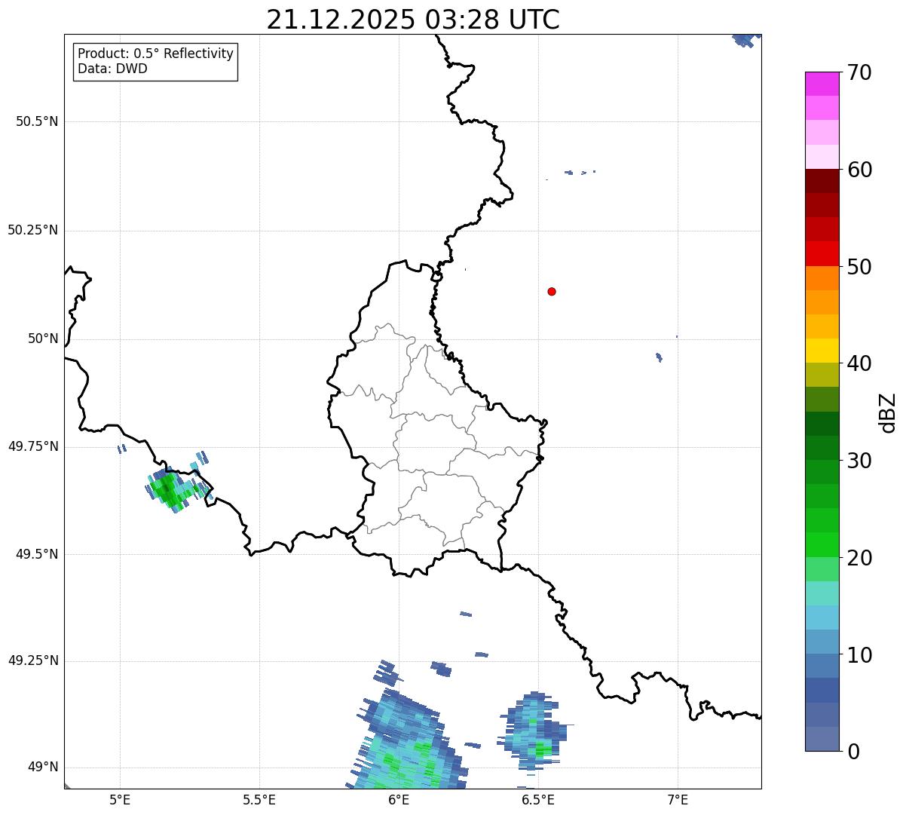Click the olive colorbar segment below 40
The height and width of the screenshot is (815, 906).
(822, 375)
